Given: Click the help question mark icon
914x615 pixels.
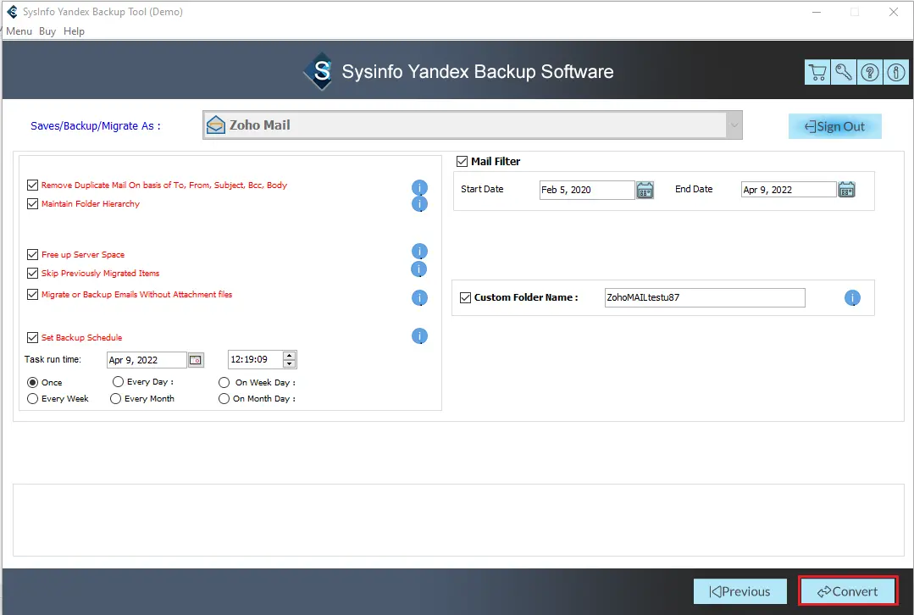Looking at the screenshot, I should [870, 72].
